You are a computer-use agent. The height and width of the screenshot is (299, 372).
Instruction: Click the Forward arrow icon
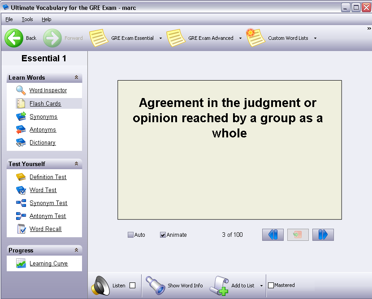[x=52, y=38]
